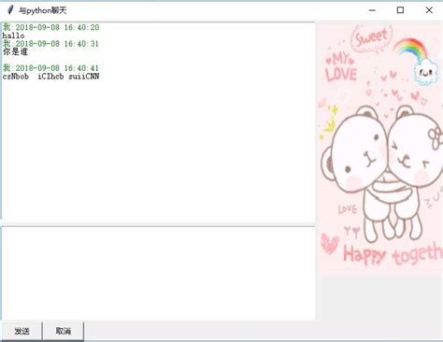Click the pink heart at image bottom-left
The width and height of the screenshot is (443, 342).
(x=330, y=244)
